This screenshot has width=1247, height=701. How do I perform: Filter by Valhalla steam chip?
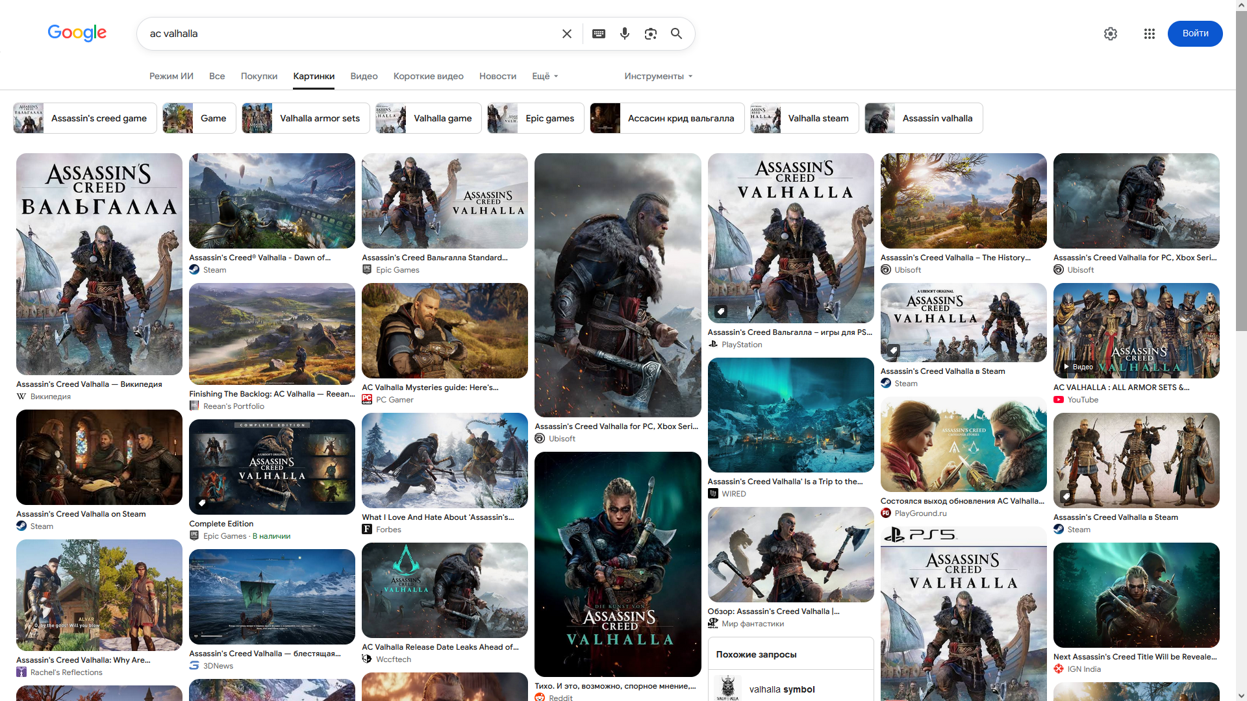805,118
